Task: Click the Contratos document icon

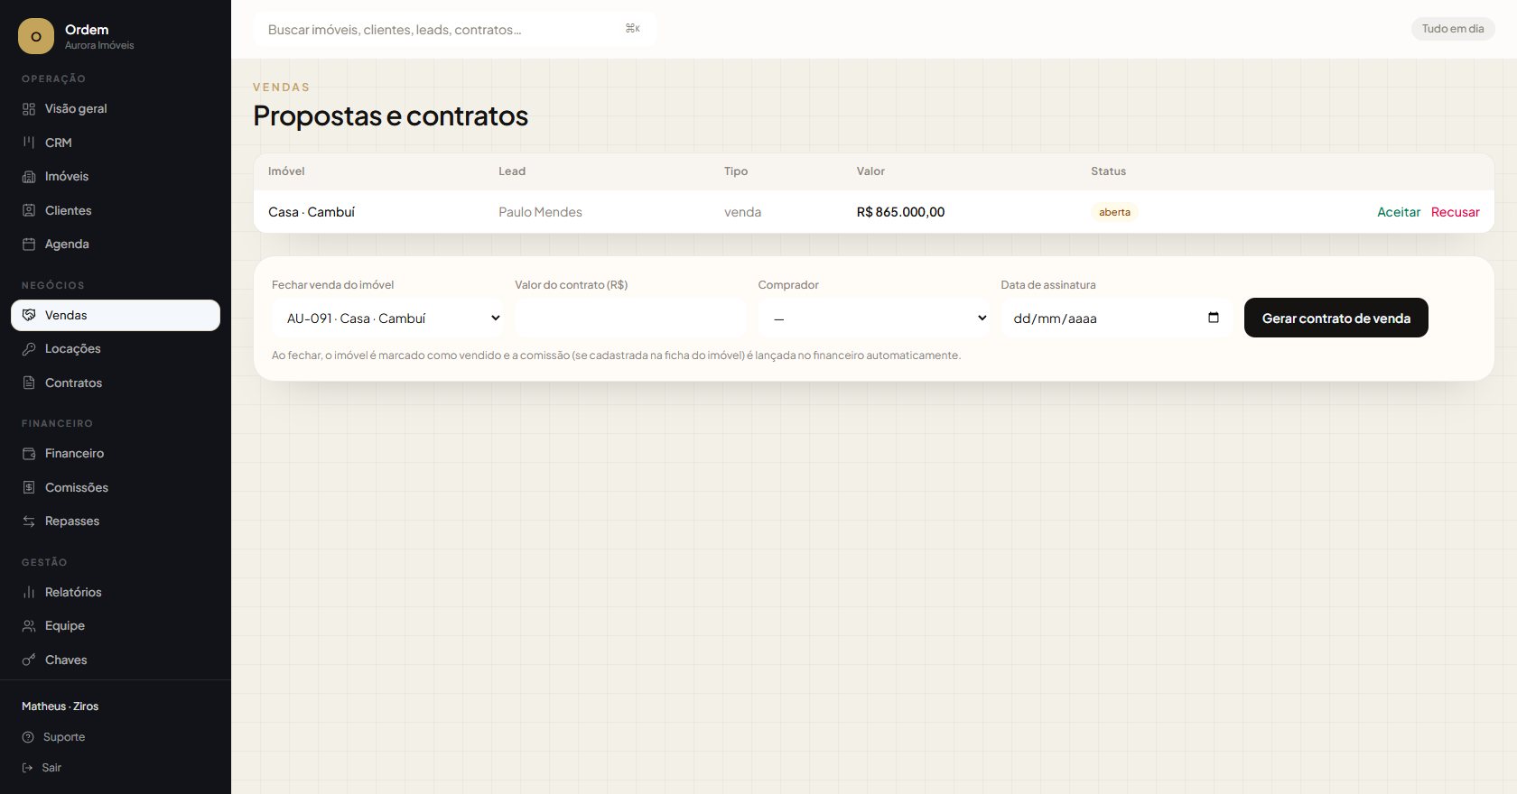Action: pos(29,383)
